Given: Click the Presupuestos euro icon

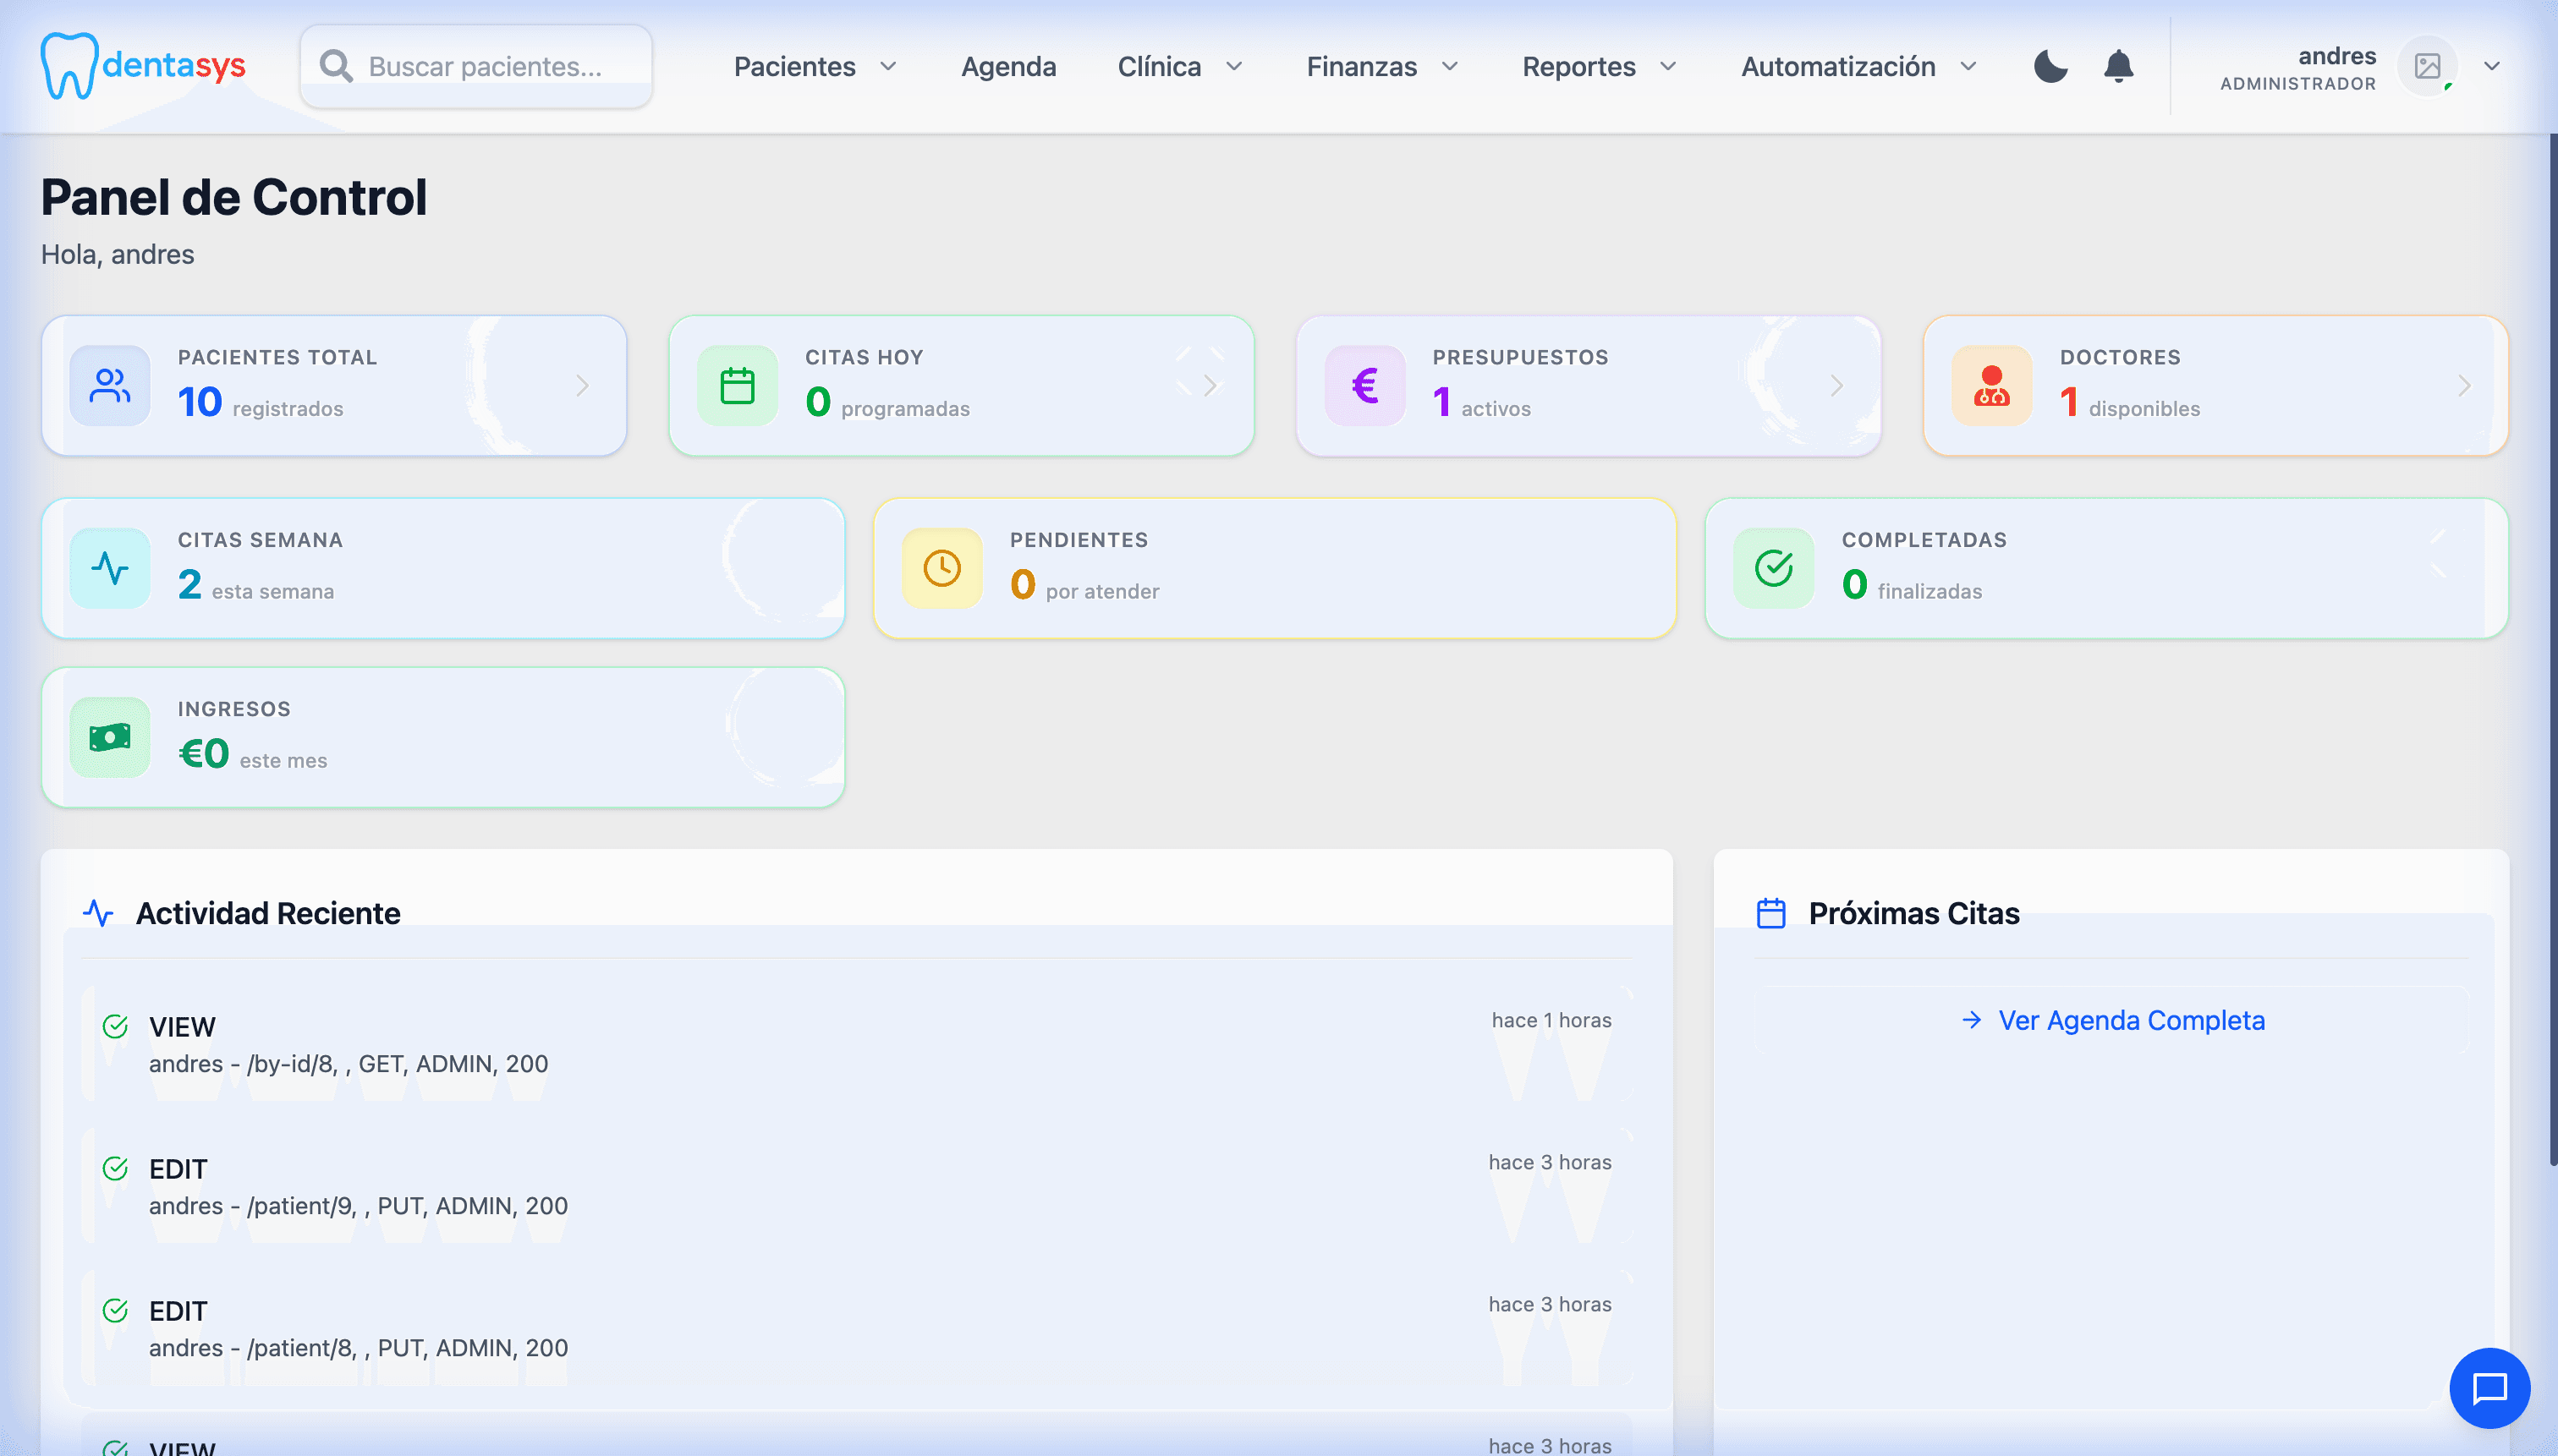Looking at the screenshot, I should point(1364,386).
